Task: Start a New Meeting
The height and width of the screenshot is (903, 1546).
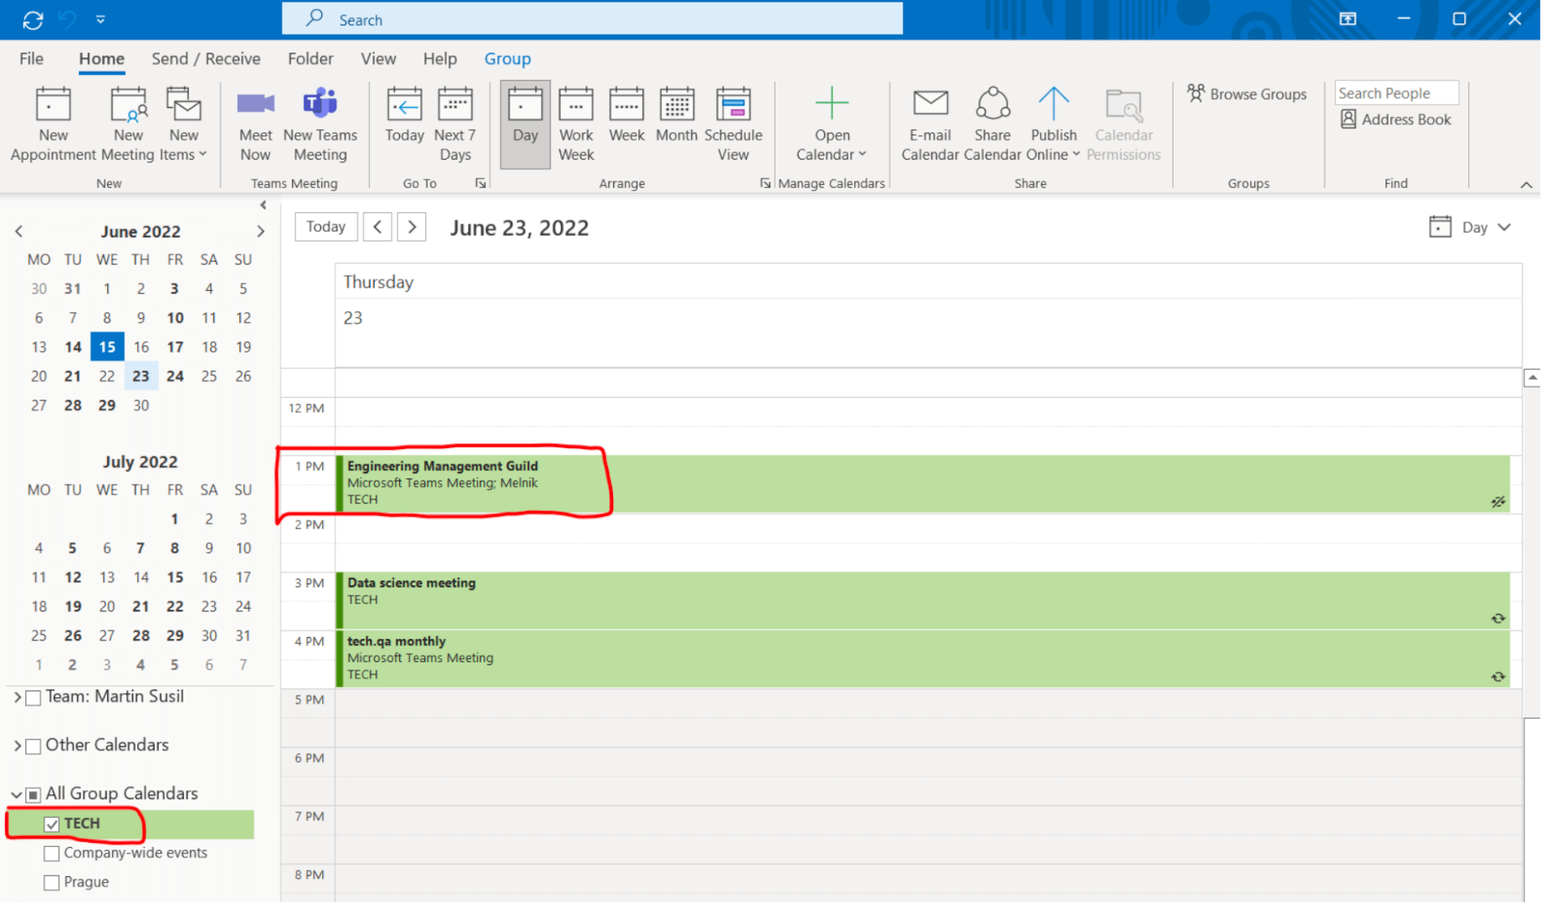Action: point(127,122)
